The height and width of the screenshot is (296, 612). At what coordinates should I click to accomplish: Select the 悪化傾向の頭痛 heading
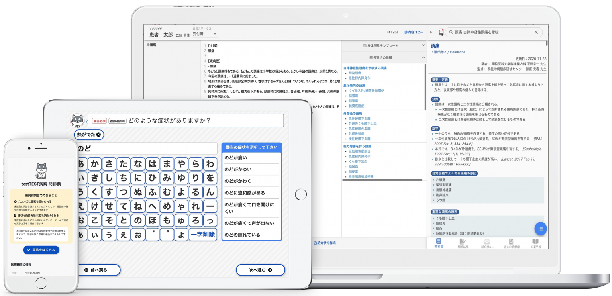pyautogui.click(x=354, y=86)
